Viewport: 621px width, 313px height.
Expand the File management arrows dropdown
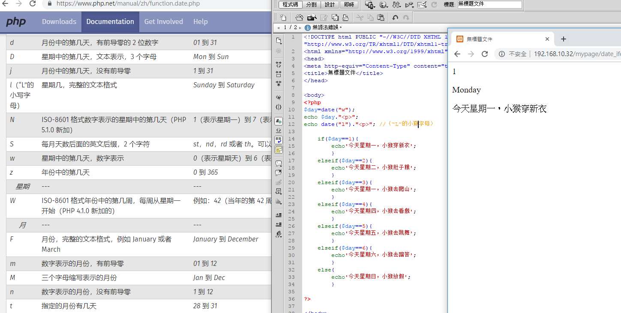[x=396, y=5]
